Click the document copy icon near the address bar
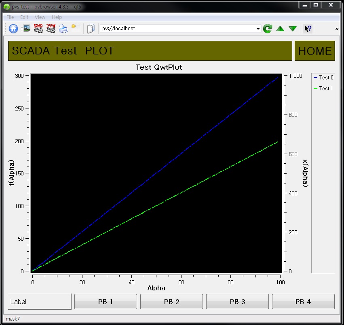 point(91,28)
